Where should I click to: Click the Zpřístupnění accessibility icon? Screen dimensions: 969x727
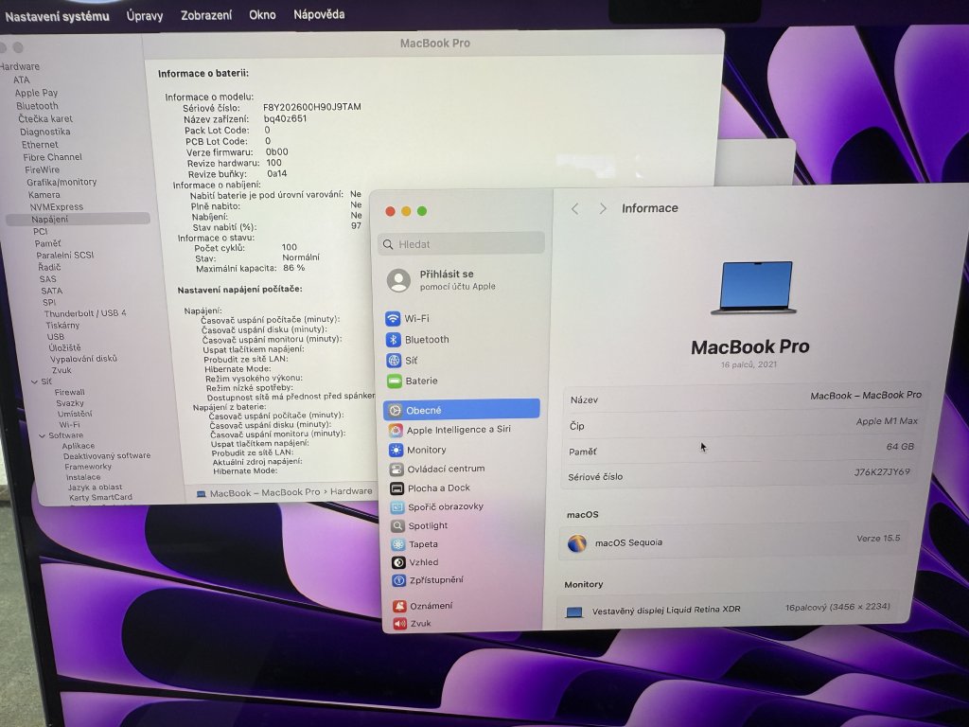[399, 580]
